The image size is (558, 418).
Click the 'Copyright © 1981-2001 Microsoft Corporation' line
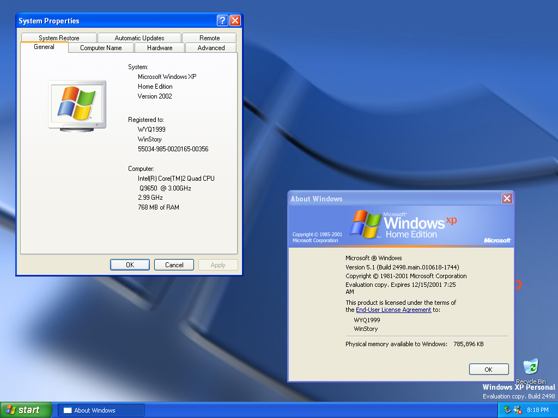tap(406, 276)
